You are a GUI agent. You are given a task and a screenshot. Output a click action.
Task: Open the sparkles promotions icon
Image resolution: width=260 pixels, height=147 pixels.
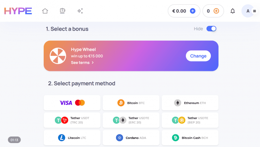(x=80, y=11)
